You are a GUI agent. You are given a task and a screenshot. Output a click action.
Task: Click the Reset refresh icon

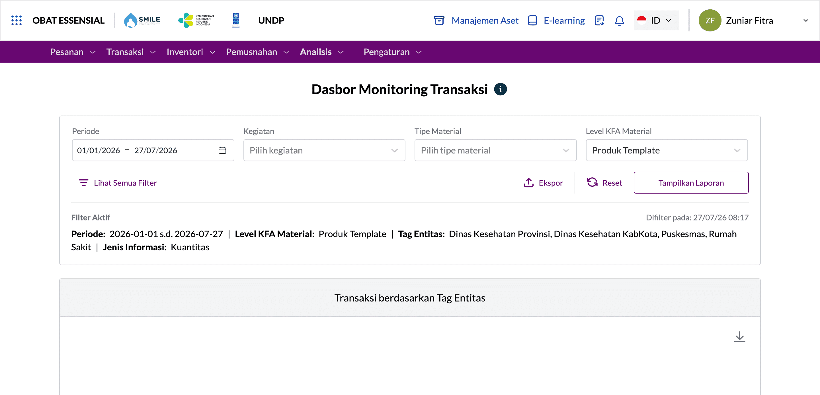click(592, 182)
